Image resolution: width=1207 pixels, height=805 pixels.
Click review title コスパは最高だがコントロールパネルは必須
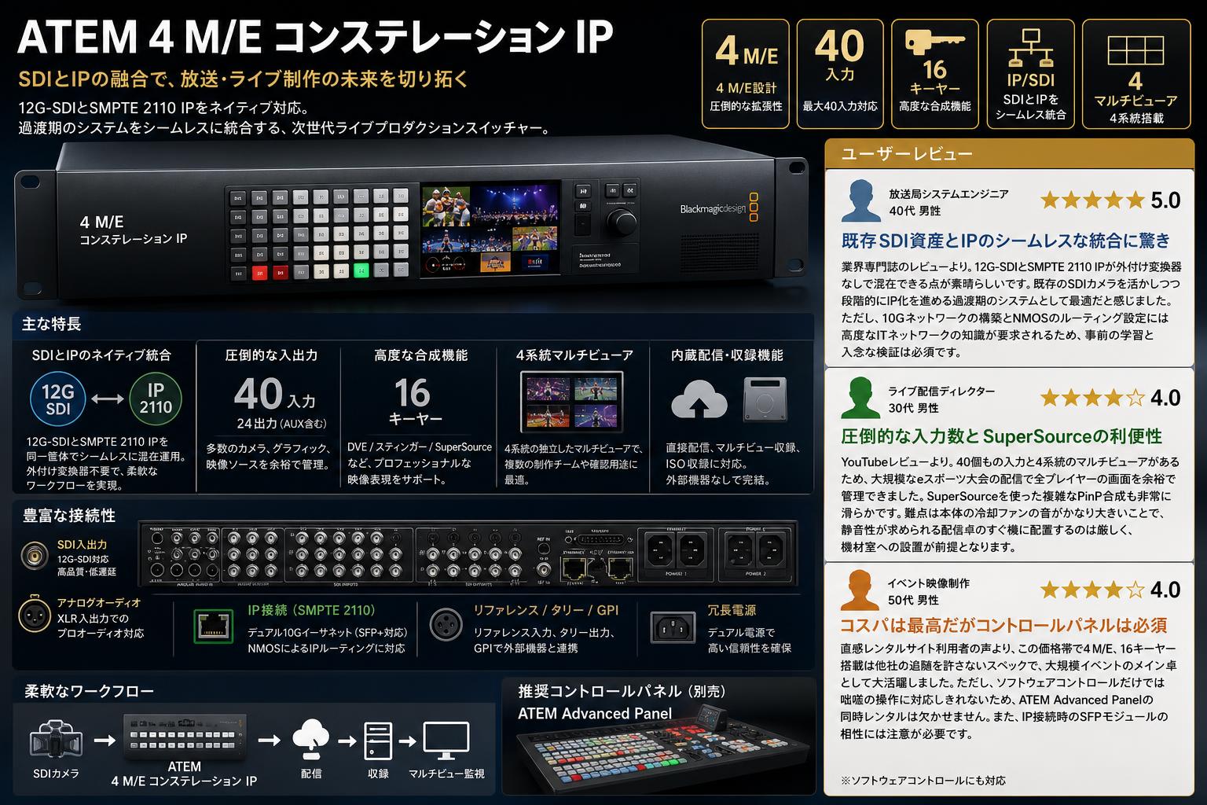pyautogui.click(x=1003, y=626)
